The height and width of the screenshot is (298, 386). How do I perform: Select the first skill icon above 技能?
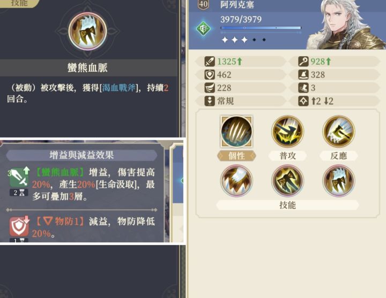[x=236, y=181]
